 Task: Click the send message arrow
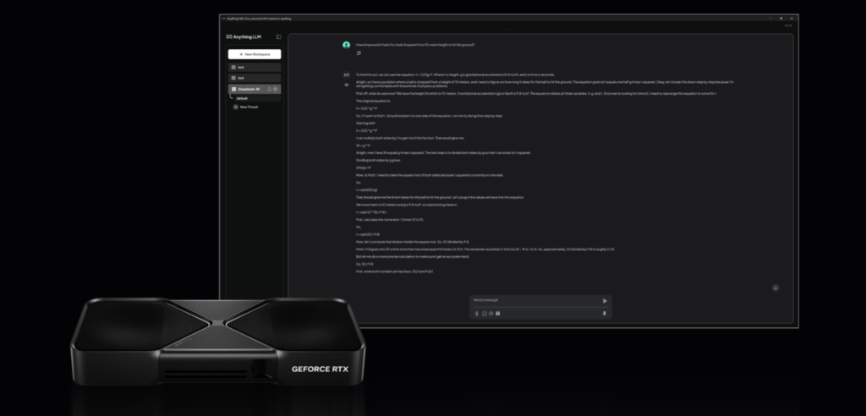tap(604, 301)
